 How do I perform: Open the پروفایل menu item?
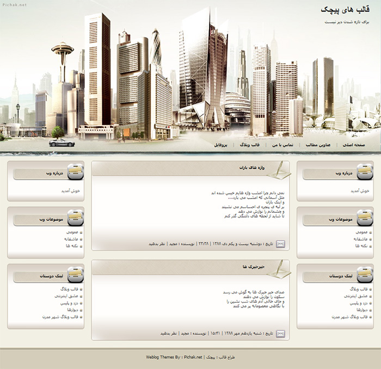[220, 145]
